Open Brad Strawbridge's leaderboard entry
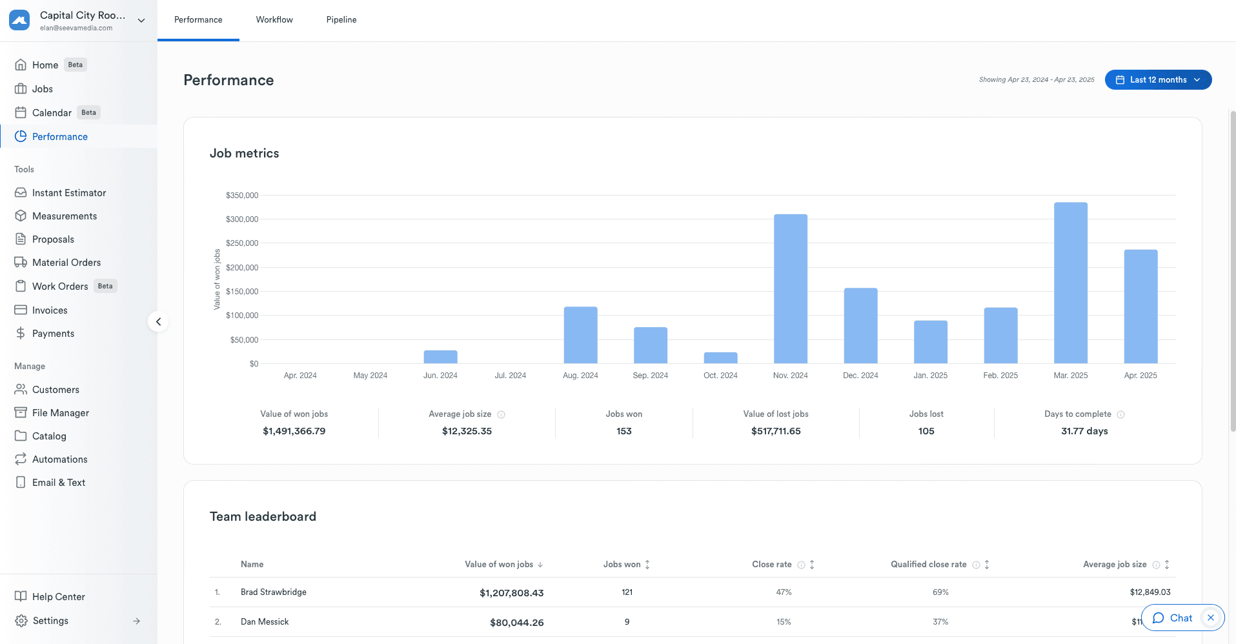The image size is (1236, 644). [274, 592]
